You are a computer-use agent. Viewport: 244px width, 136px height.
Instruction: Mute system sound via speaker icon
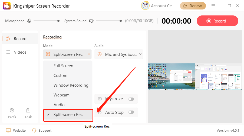(x=91, y=21)
